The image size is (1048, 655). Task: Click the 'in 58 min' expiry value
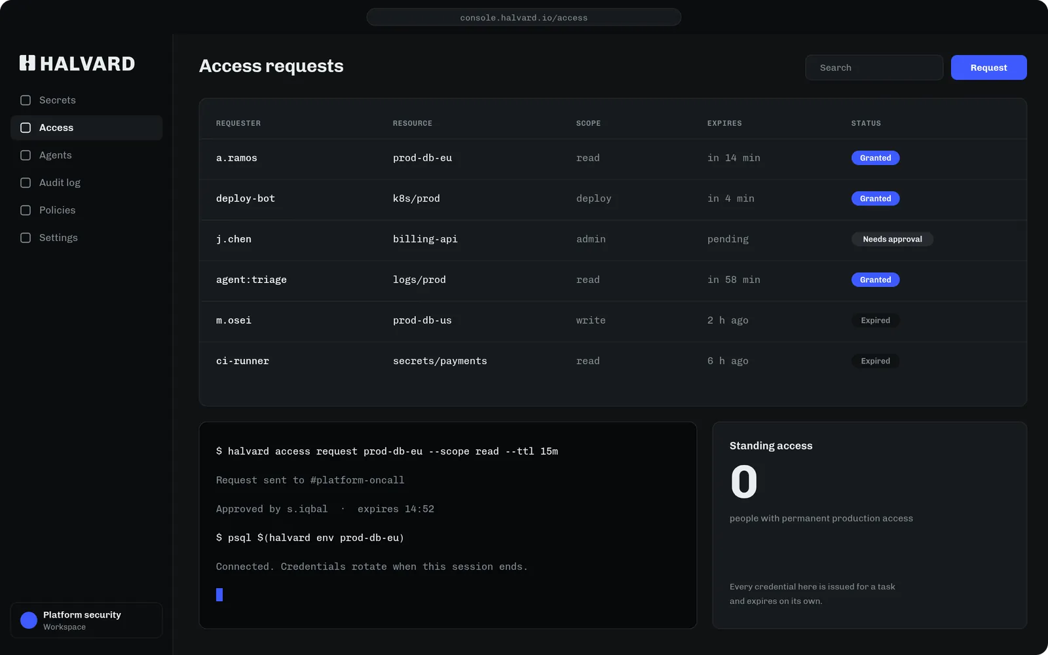(734, 280)
